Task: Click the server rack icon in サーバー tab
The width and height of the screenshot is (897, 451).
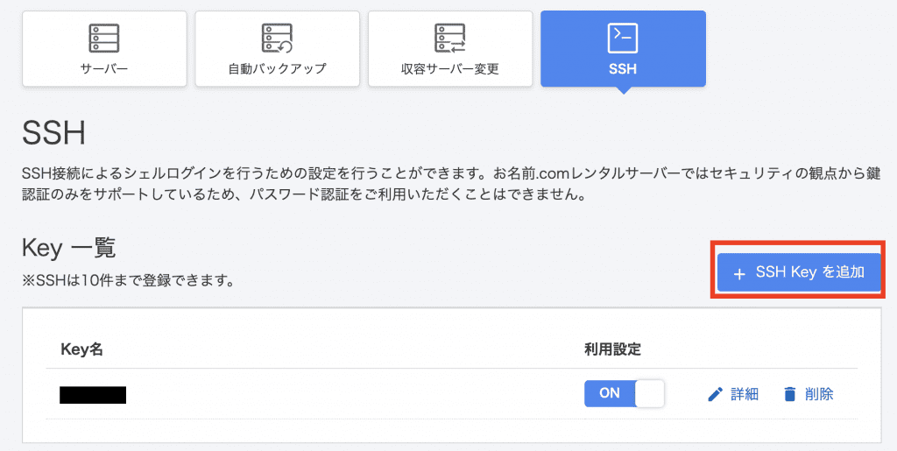Action: 104,39
